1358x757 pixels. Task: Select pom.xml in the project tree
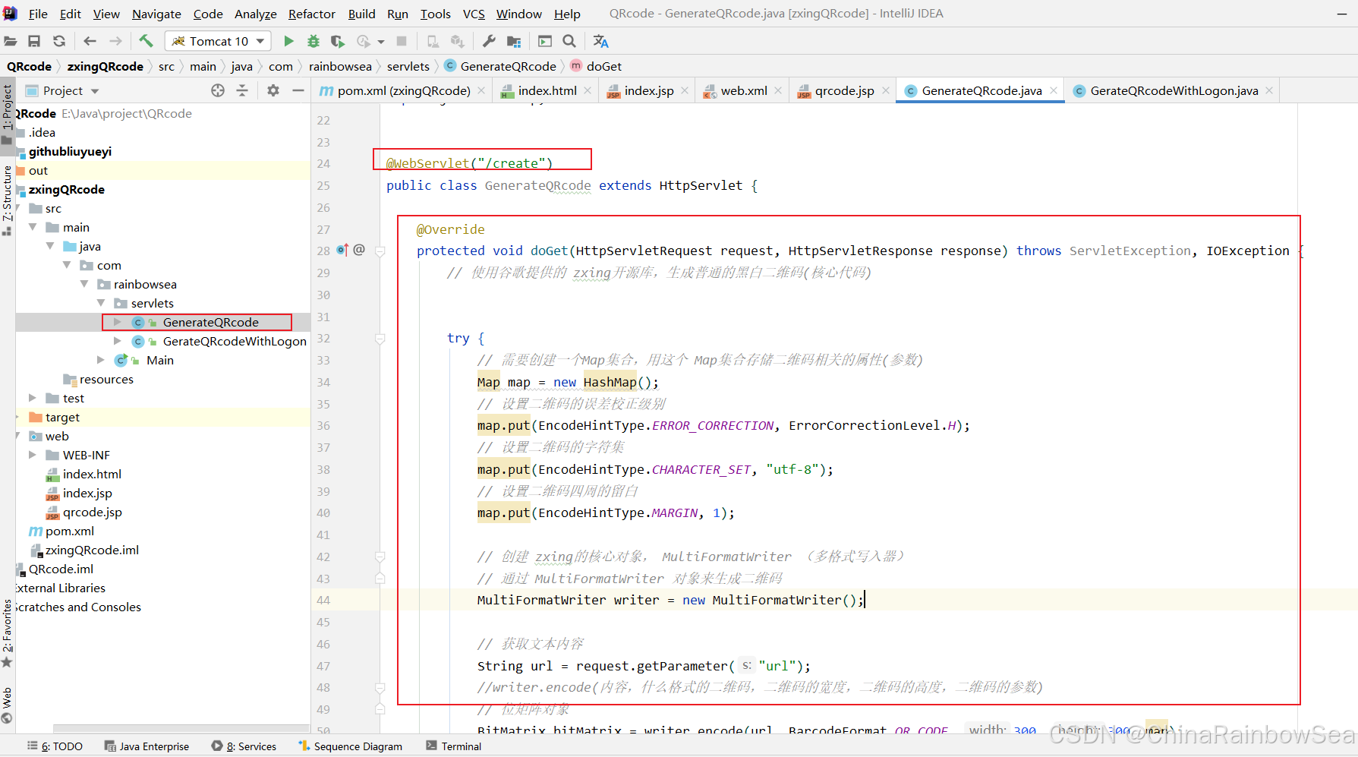coord(69,531)
